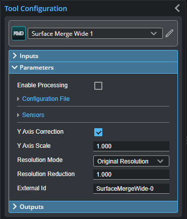Expand the Sensors group
Viewport: 187px width, 219px height.
click(x=33, y=115)
